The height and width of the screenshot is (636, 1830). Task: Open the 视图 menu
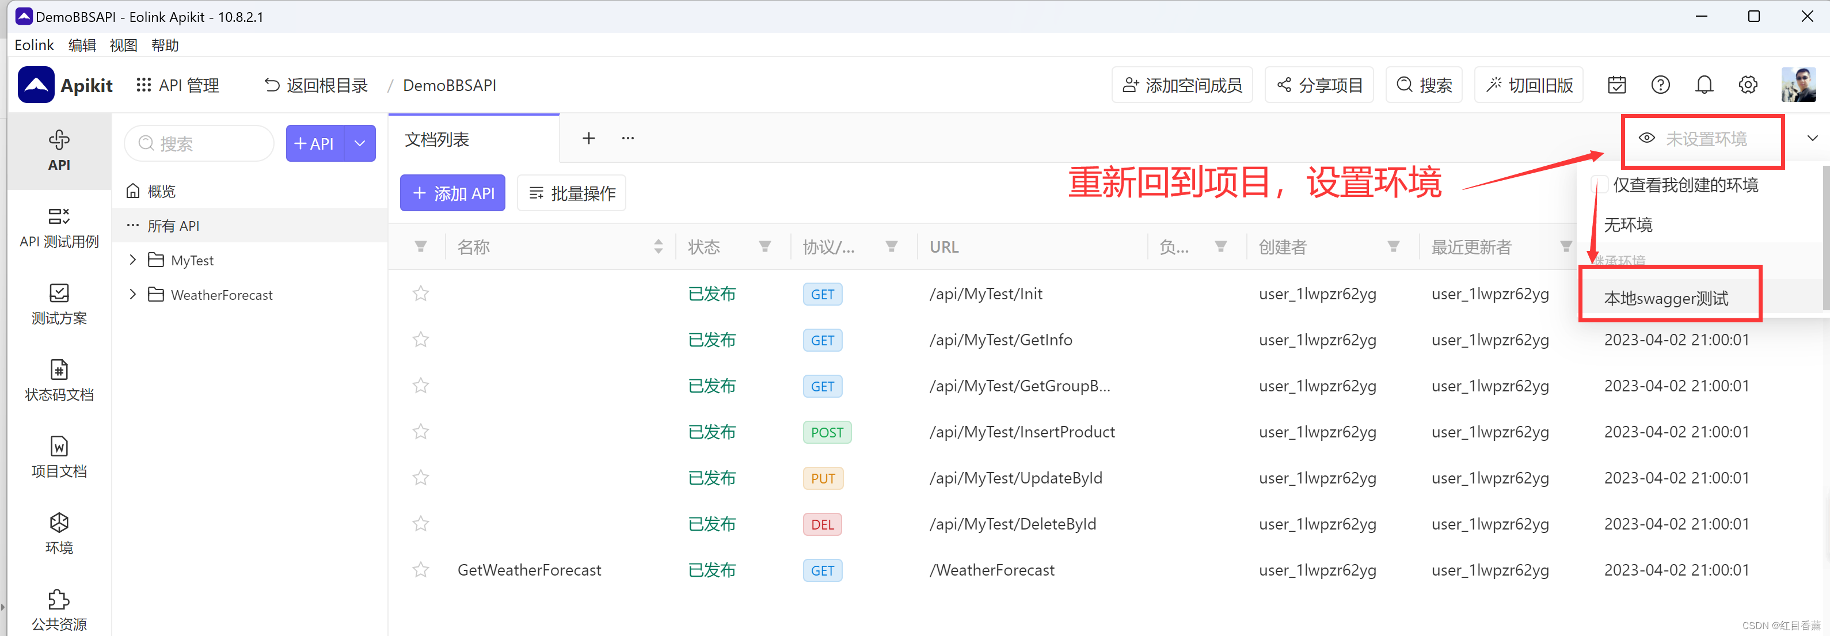click(x=123, y=45)
